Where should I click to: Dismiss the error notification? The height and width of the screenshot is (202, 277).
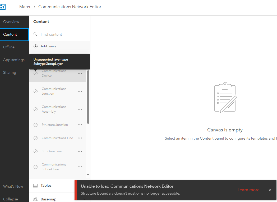click(x=270, y=190)
